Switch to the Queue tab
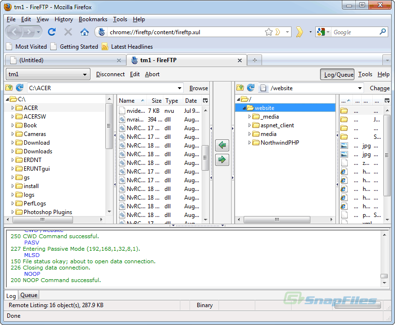This screenshot has height=325, width=395. pos(29,295)
